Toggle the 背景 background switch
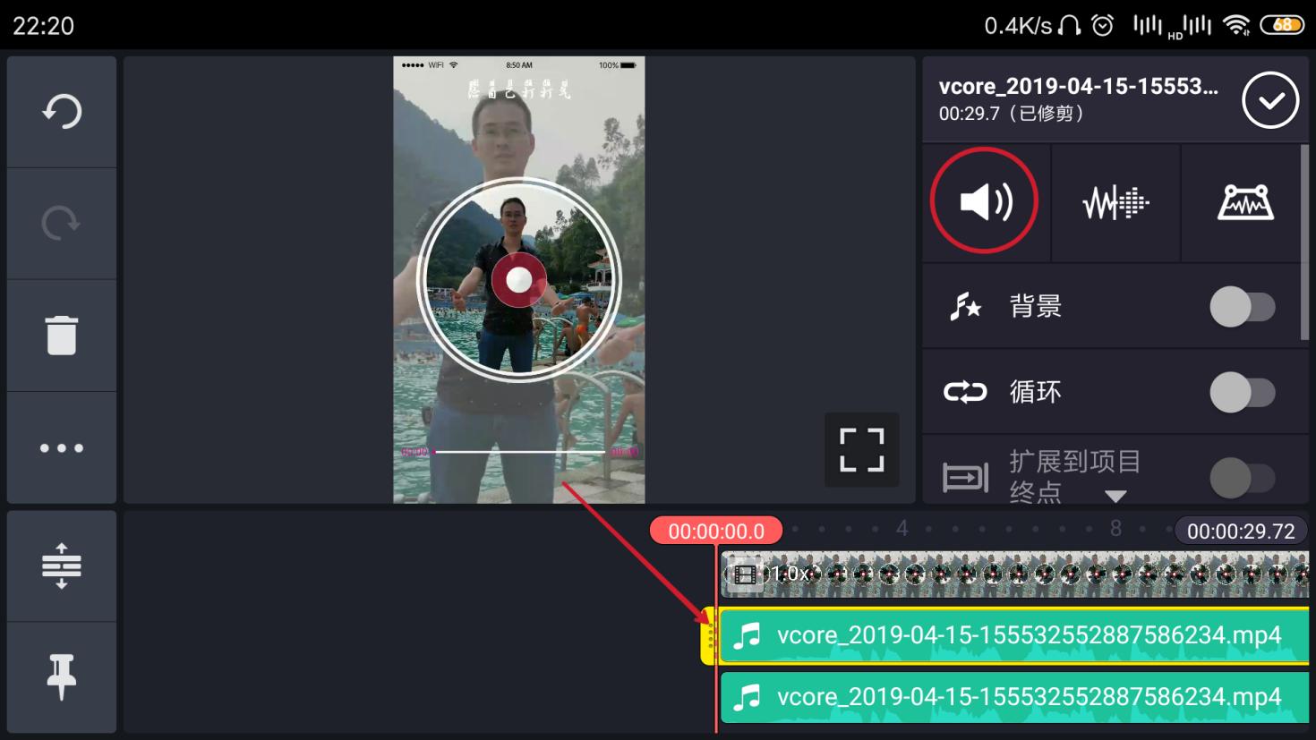This screenshot has width=1316, height=740. point(1242,307)
